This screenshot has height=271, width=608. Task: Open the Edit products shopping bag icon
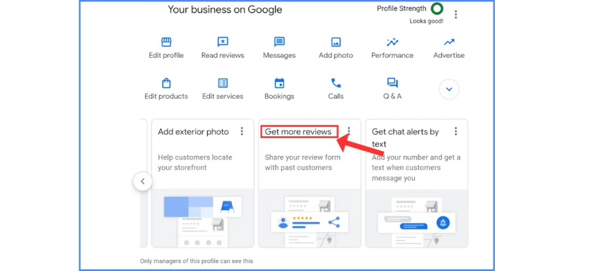(x=166, y=83)
